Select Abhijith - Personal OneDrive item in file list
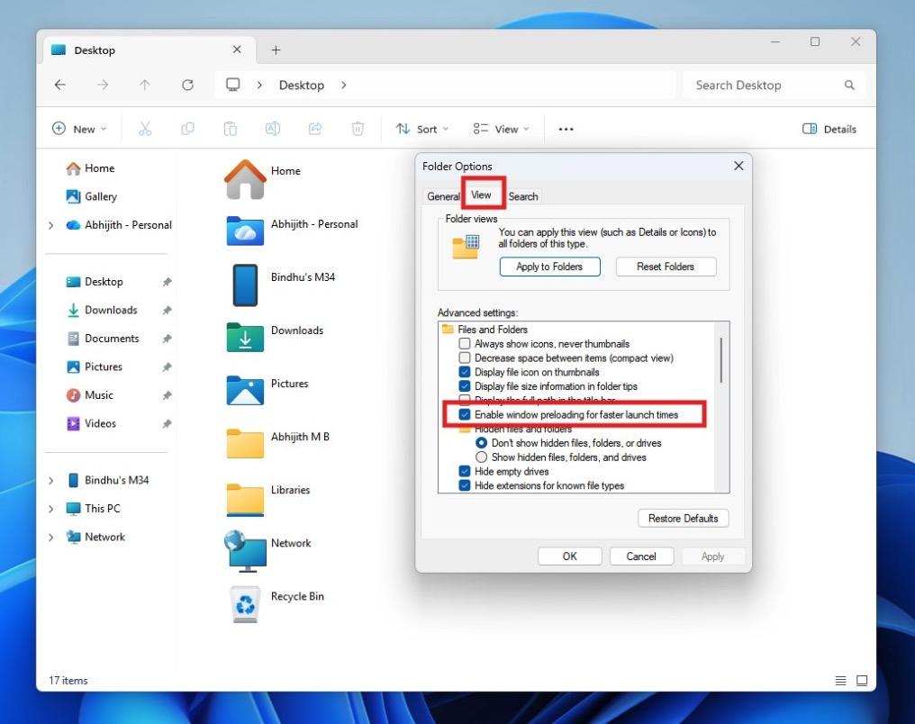This screenshot has height=724, width=915. click(291, 232)
